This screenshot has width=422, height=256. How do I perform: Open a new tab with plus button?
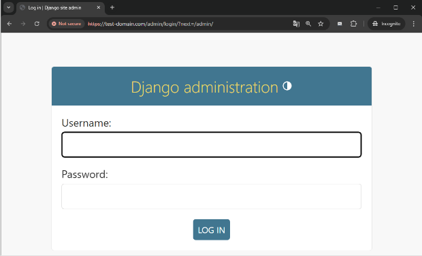[x=112, y=7]
